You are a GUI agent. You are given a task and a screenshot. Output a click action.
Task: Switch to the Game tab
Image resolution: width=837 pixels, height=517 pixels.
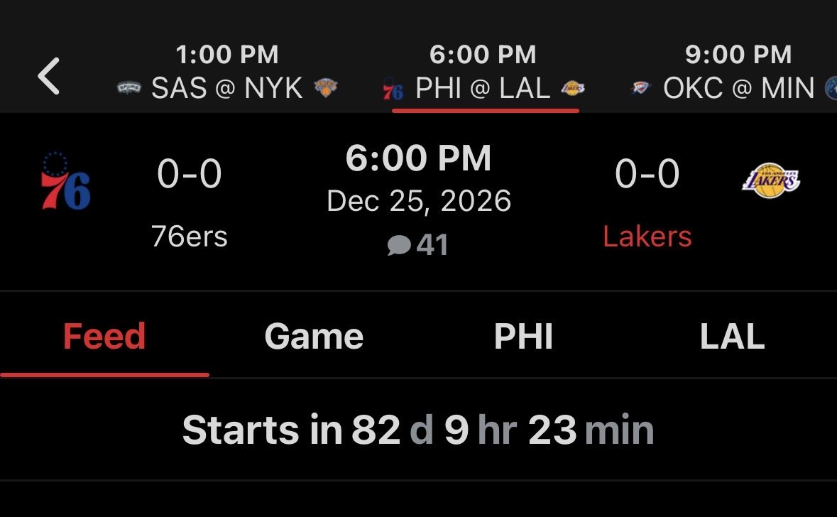point(314,336)
